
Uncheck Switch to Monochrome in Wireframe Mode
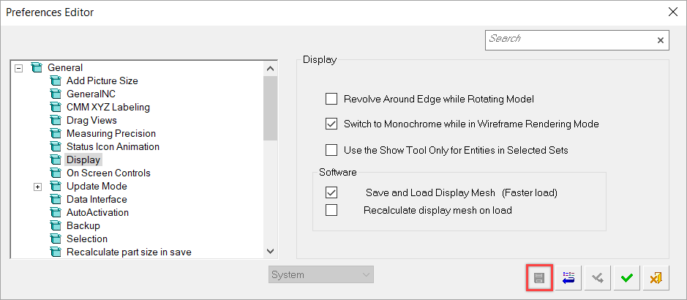[331, 124]
